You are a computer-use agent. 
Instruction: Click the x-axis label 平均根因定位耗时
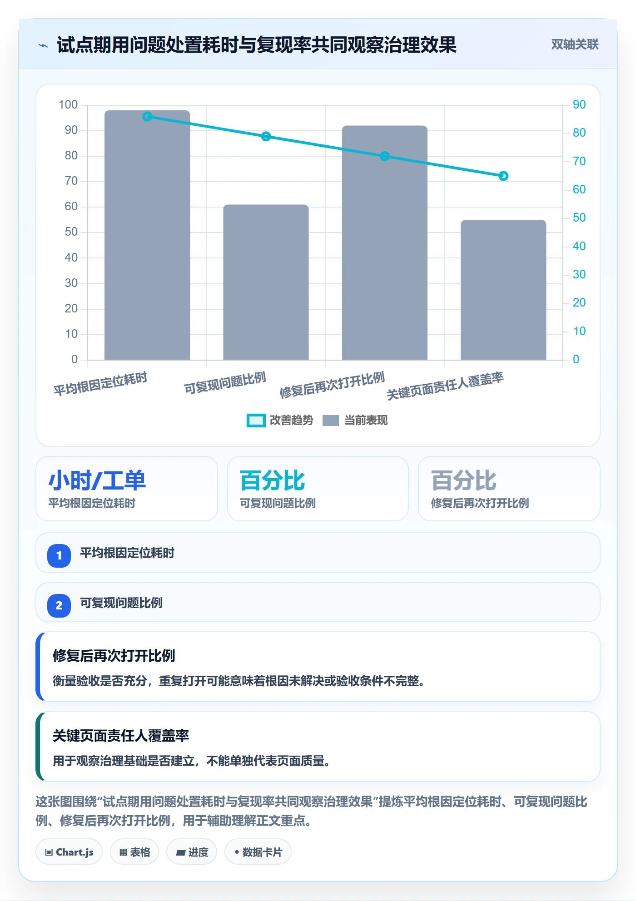[x=100, y=384]
